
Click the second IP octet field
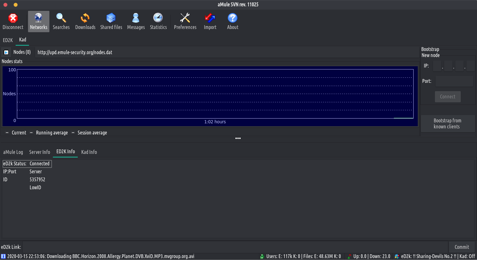click(448, 66)
